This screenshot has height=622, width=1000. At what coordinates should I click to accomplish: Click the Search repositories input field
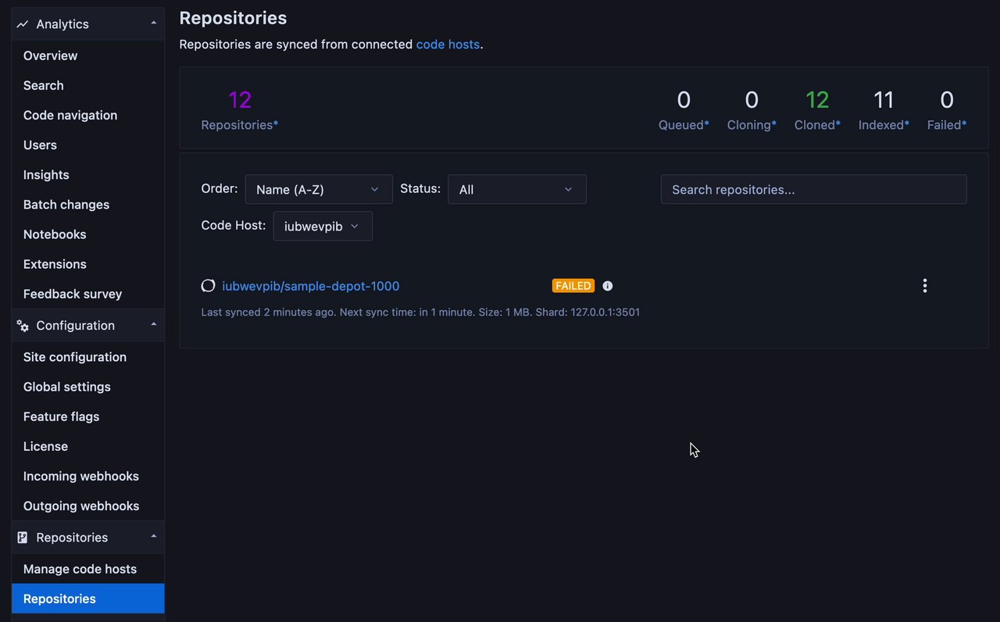click(x=813, y=190)
